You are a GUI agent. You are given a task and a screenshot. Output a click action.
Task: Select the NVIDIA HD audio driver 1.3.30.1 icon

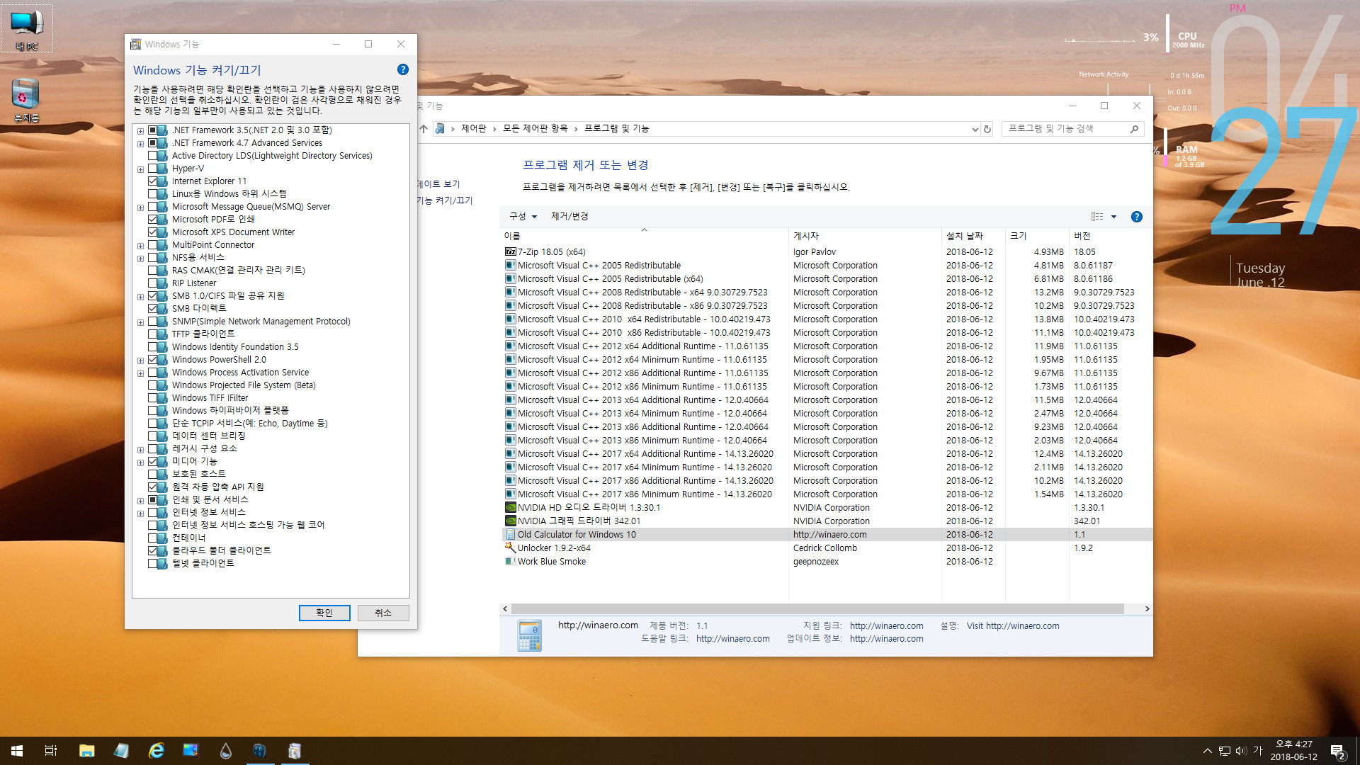pos(510,508)
